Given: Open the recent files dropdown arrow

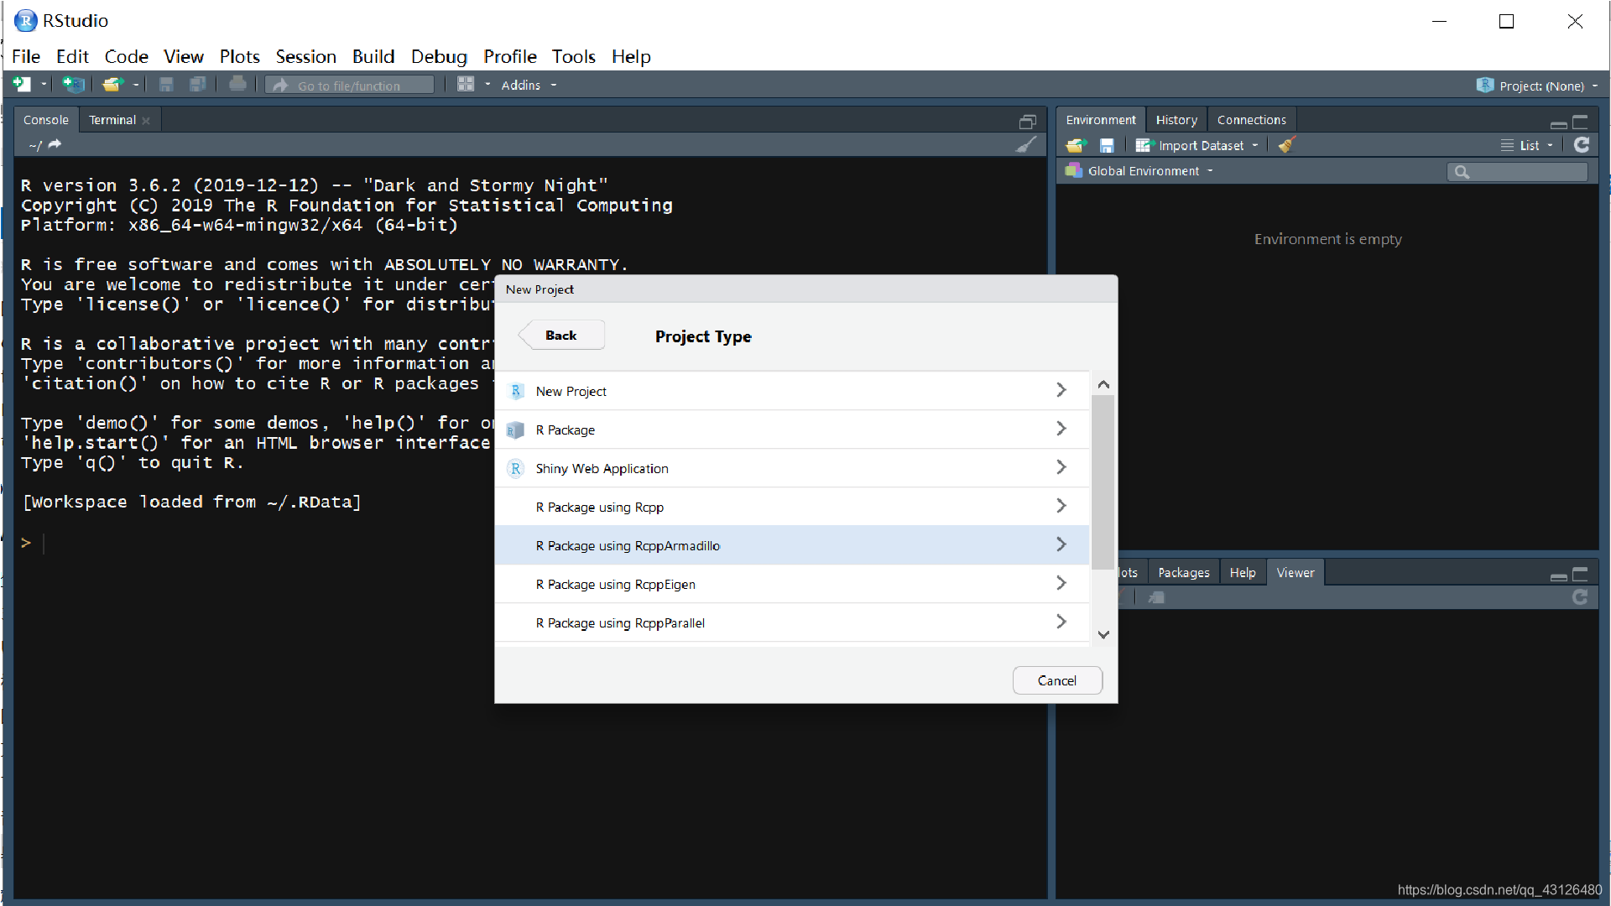Looking at the screenshot, I should pyautogui.click(x=136, y=85).
